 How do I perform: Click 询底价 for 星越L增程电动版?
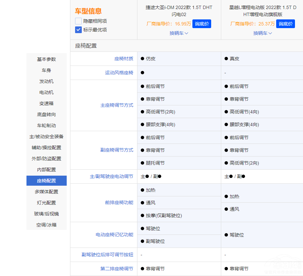[x=286, y=24]
